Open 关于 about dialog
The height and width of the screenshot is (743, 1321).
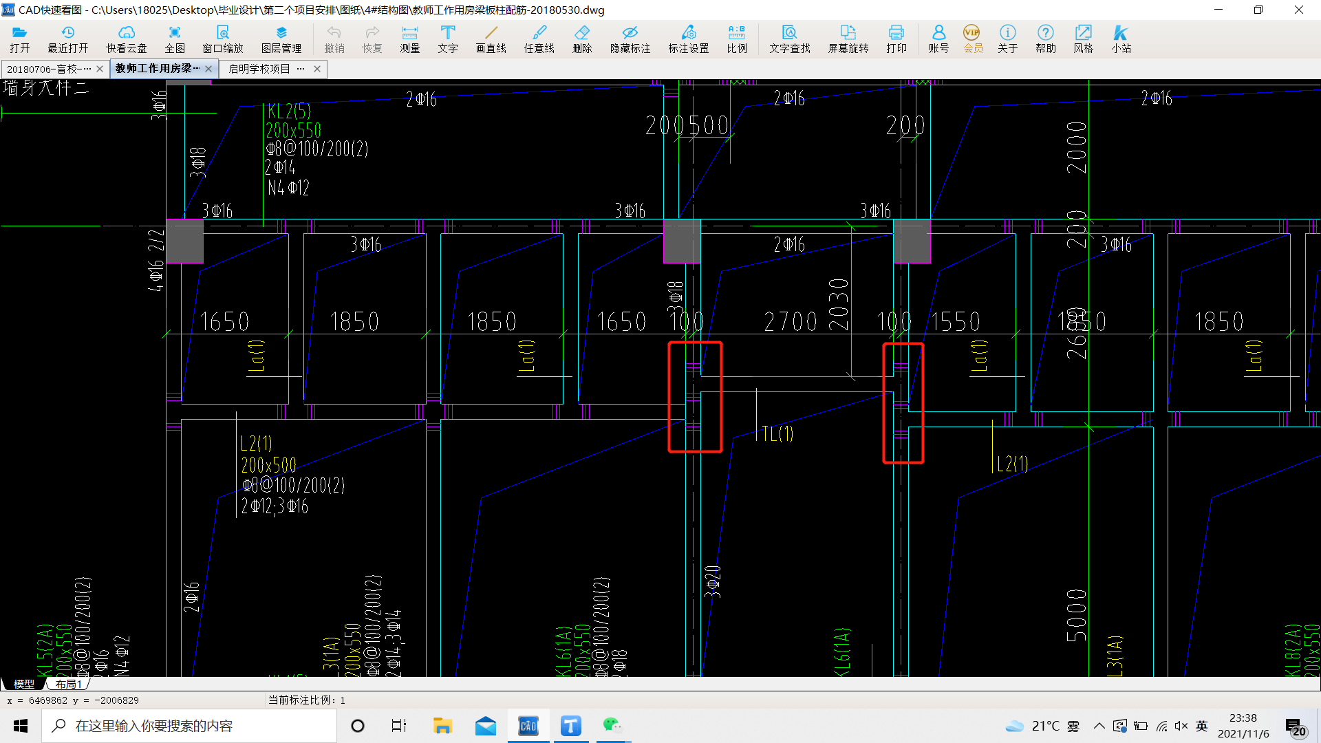pyautogui.click(x=1008, y=39)
